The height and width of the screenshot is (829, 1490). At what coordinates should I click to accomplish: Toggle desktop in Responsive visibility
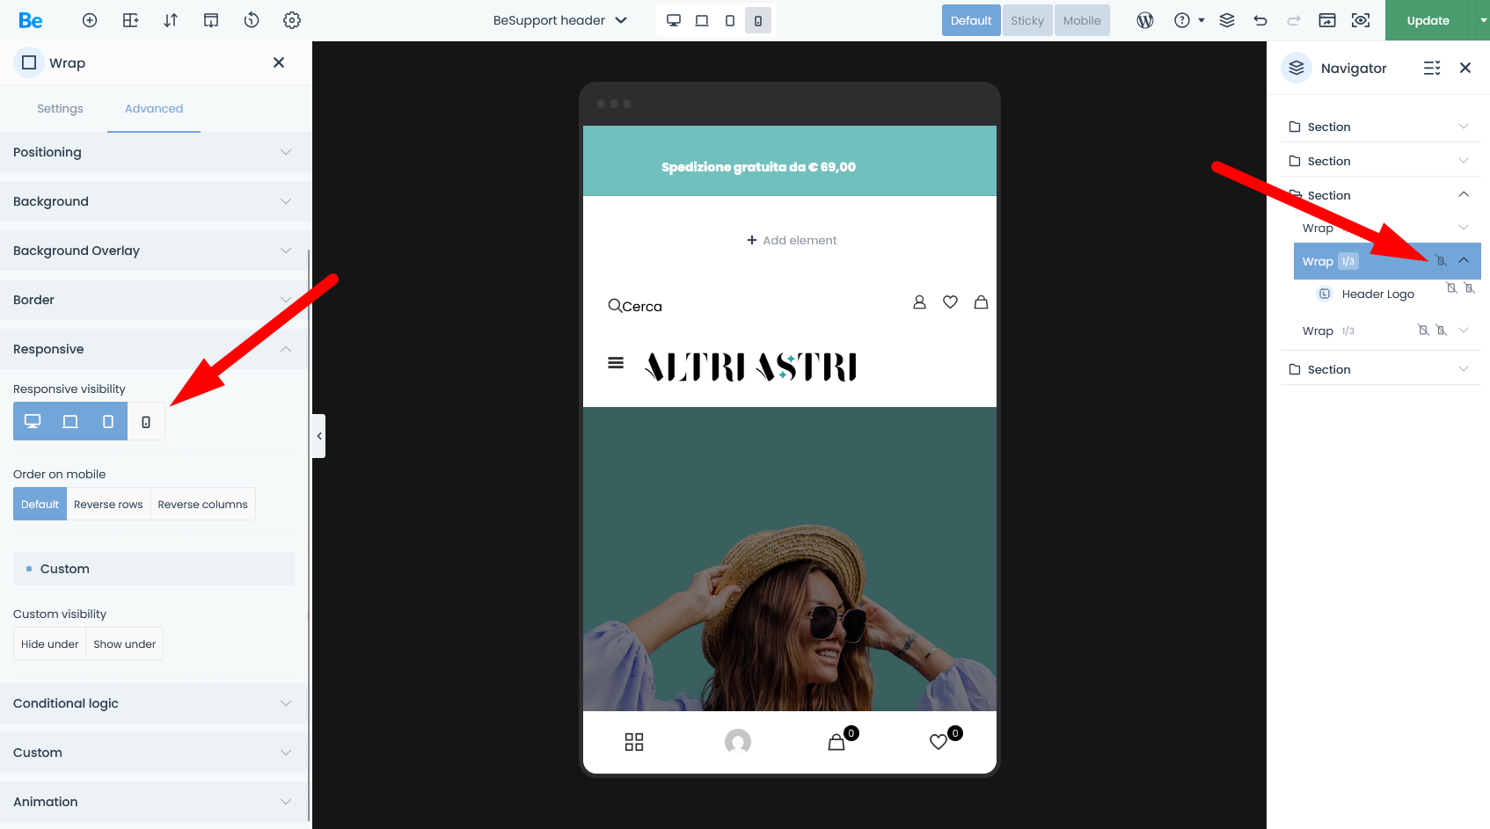point(33,422)
